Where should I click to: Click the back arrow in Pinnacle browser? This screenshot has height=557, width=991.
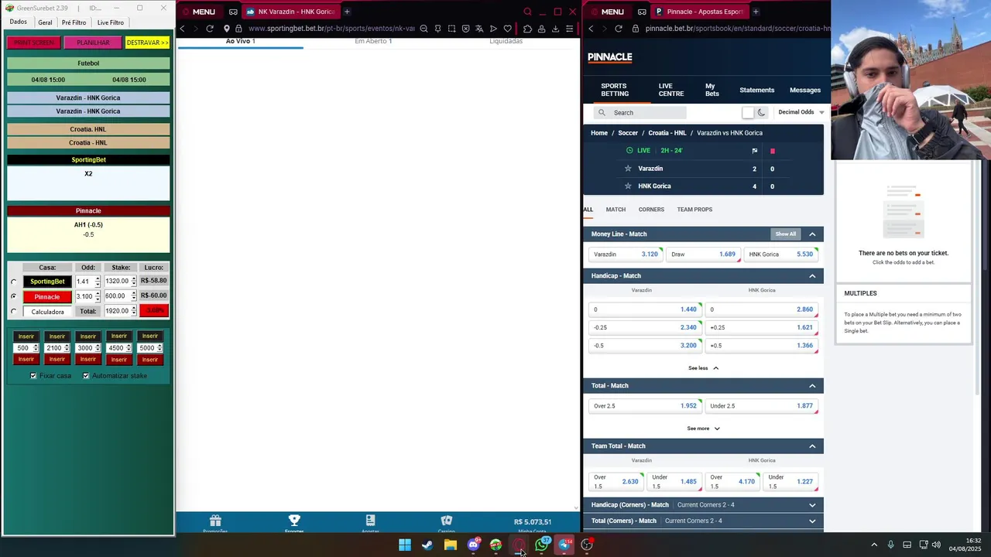point(591,29)
